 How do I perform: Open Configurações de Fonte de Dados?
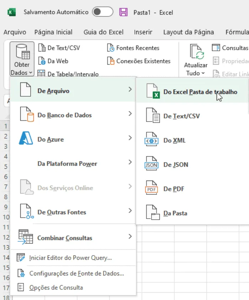(x=73, y=273)
